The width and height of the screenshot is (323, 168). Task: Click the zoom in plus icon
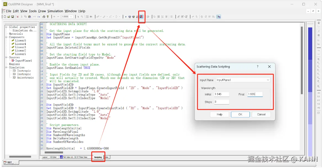click(54, 16)
